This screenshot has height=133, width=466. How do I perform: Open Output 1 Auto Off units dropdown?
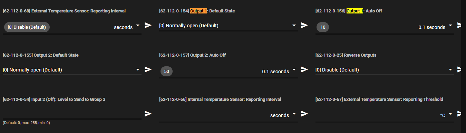[x=435, y=27]
